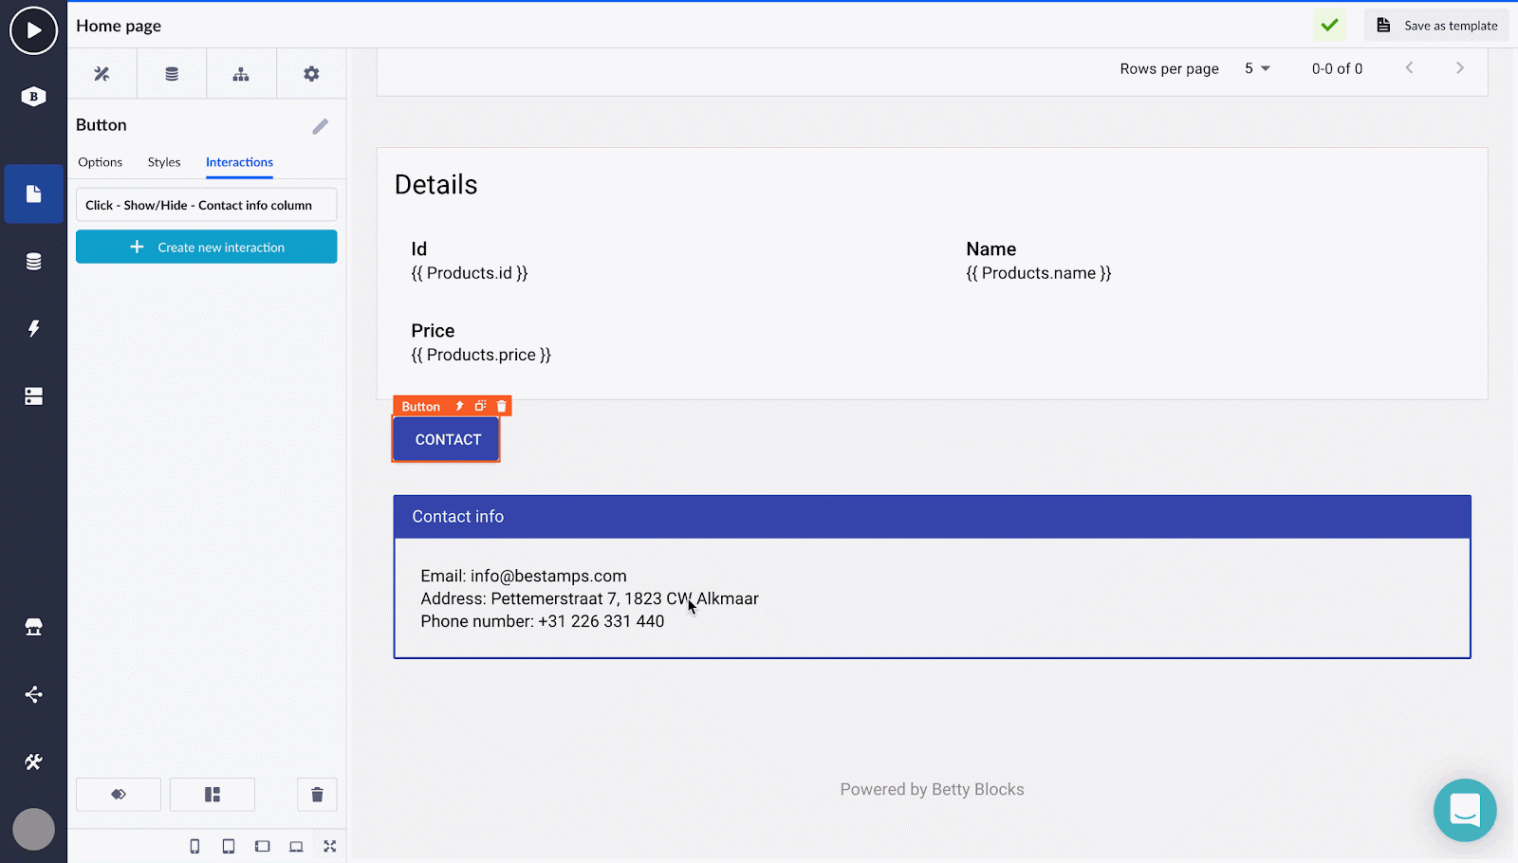Open the Actions lightning bolt icon
This screenshot has width=1518, height=863.
[x=33, y=328]
